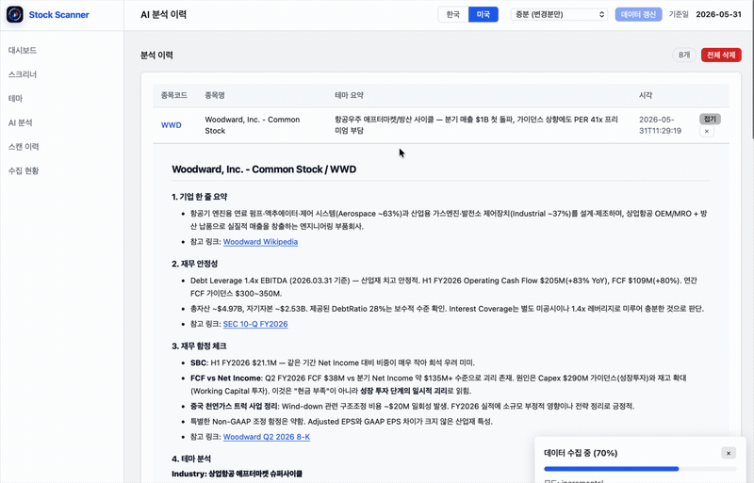
Task: Click the 데이터 갱신 button
Action: (638, 14)
